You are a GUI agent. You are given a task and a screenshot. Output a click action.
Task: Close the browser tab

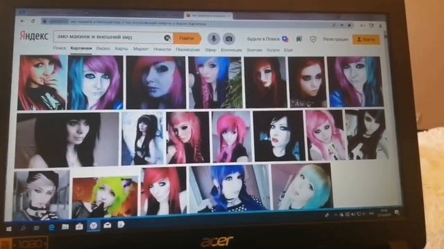click(x=229, y=16)
